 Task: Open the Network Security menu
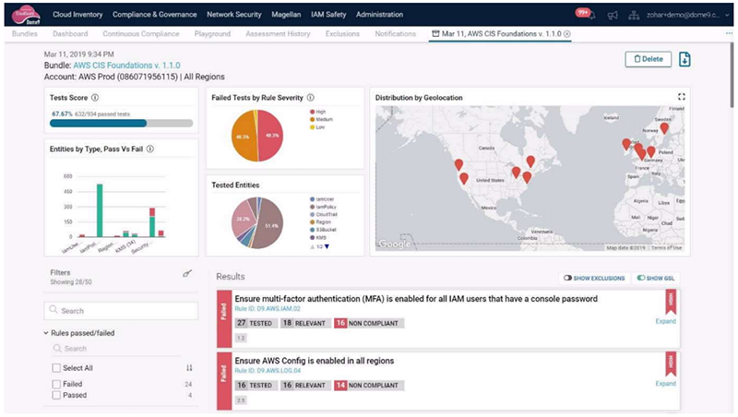(234, 15)
